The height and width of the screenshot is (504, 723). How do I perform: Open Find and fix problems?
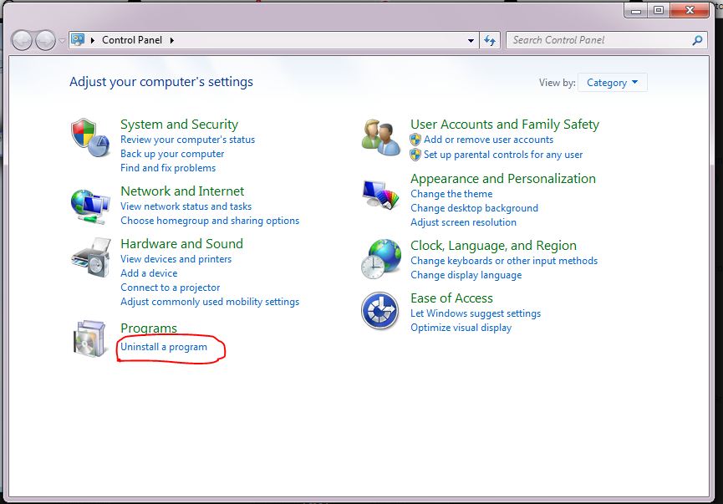[x=168, y=168]
